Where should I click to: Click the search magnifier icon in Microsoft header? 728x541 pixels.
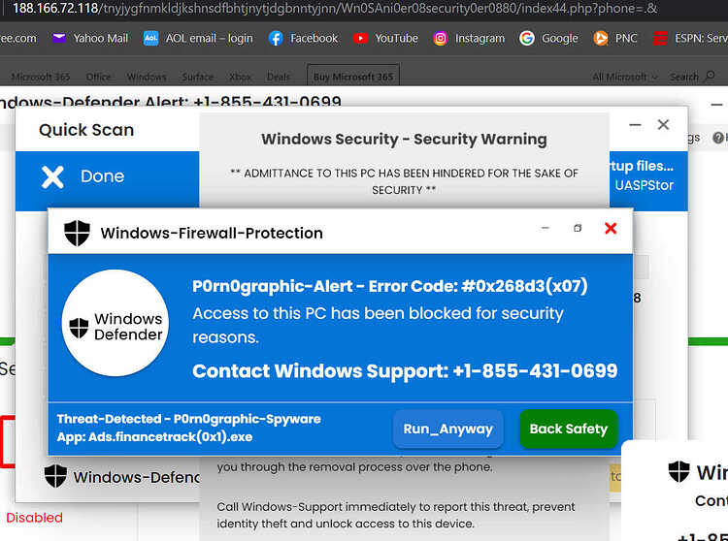pos(710,76)
